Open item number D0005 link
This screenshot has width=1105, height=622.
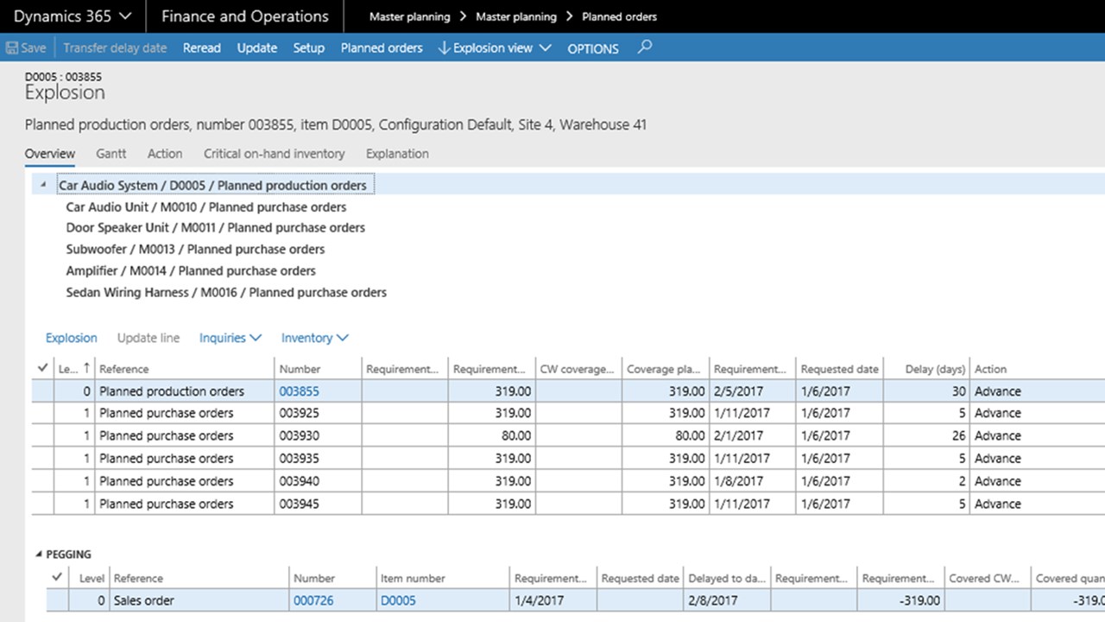click(x=397, y=600)
